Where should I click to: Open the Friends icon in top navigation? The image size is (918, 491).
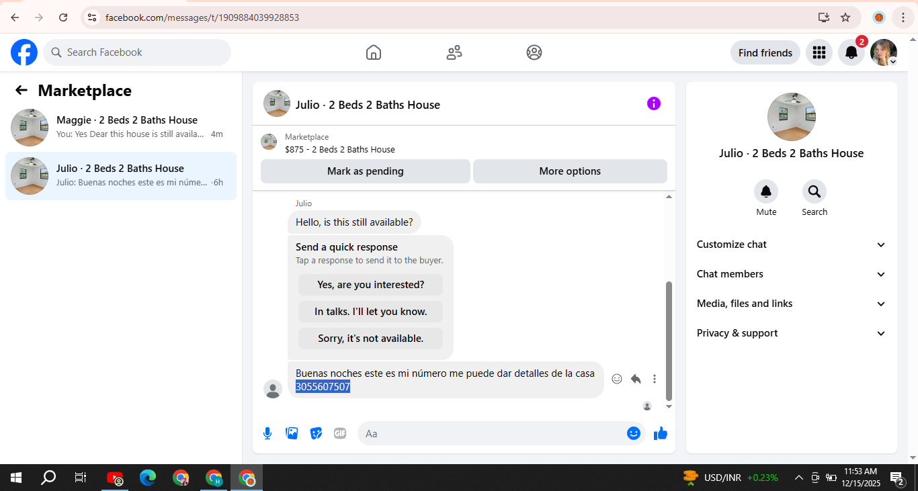pos(454,52)
